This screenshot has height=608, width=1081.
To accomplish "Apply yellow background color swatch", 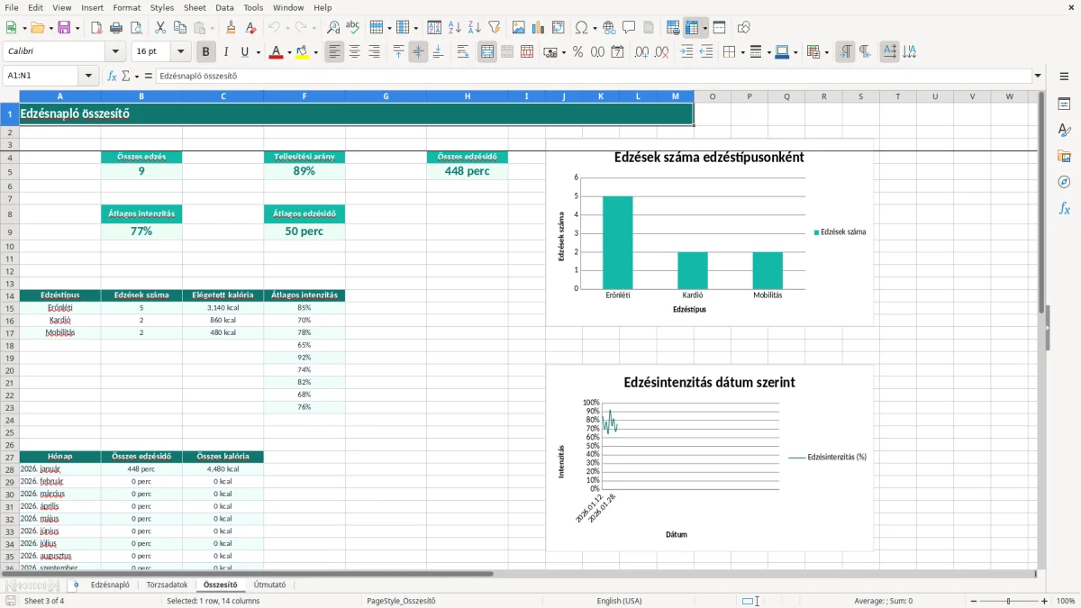I will [x=302, y=52].
